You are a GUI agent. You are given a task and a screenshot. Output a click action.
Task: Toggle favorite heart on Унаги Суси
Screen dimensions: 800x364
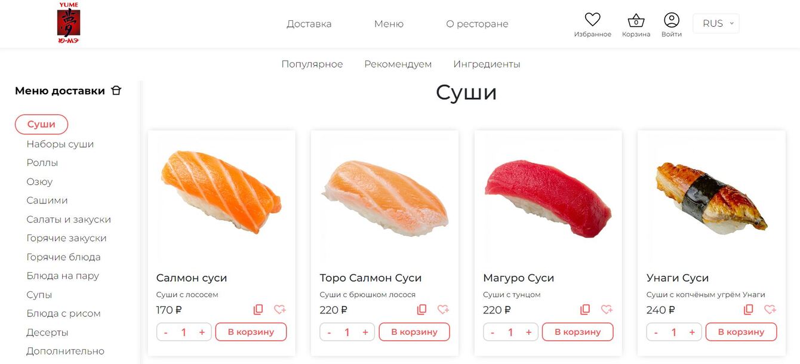[x=770, y=310]
